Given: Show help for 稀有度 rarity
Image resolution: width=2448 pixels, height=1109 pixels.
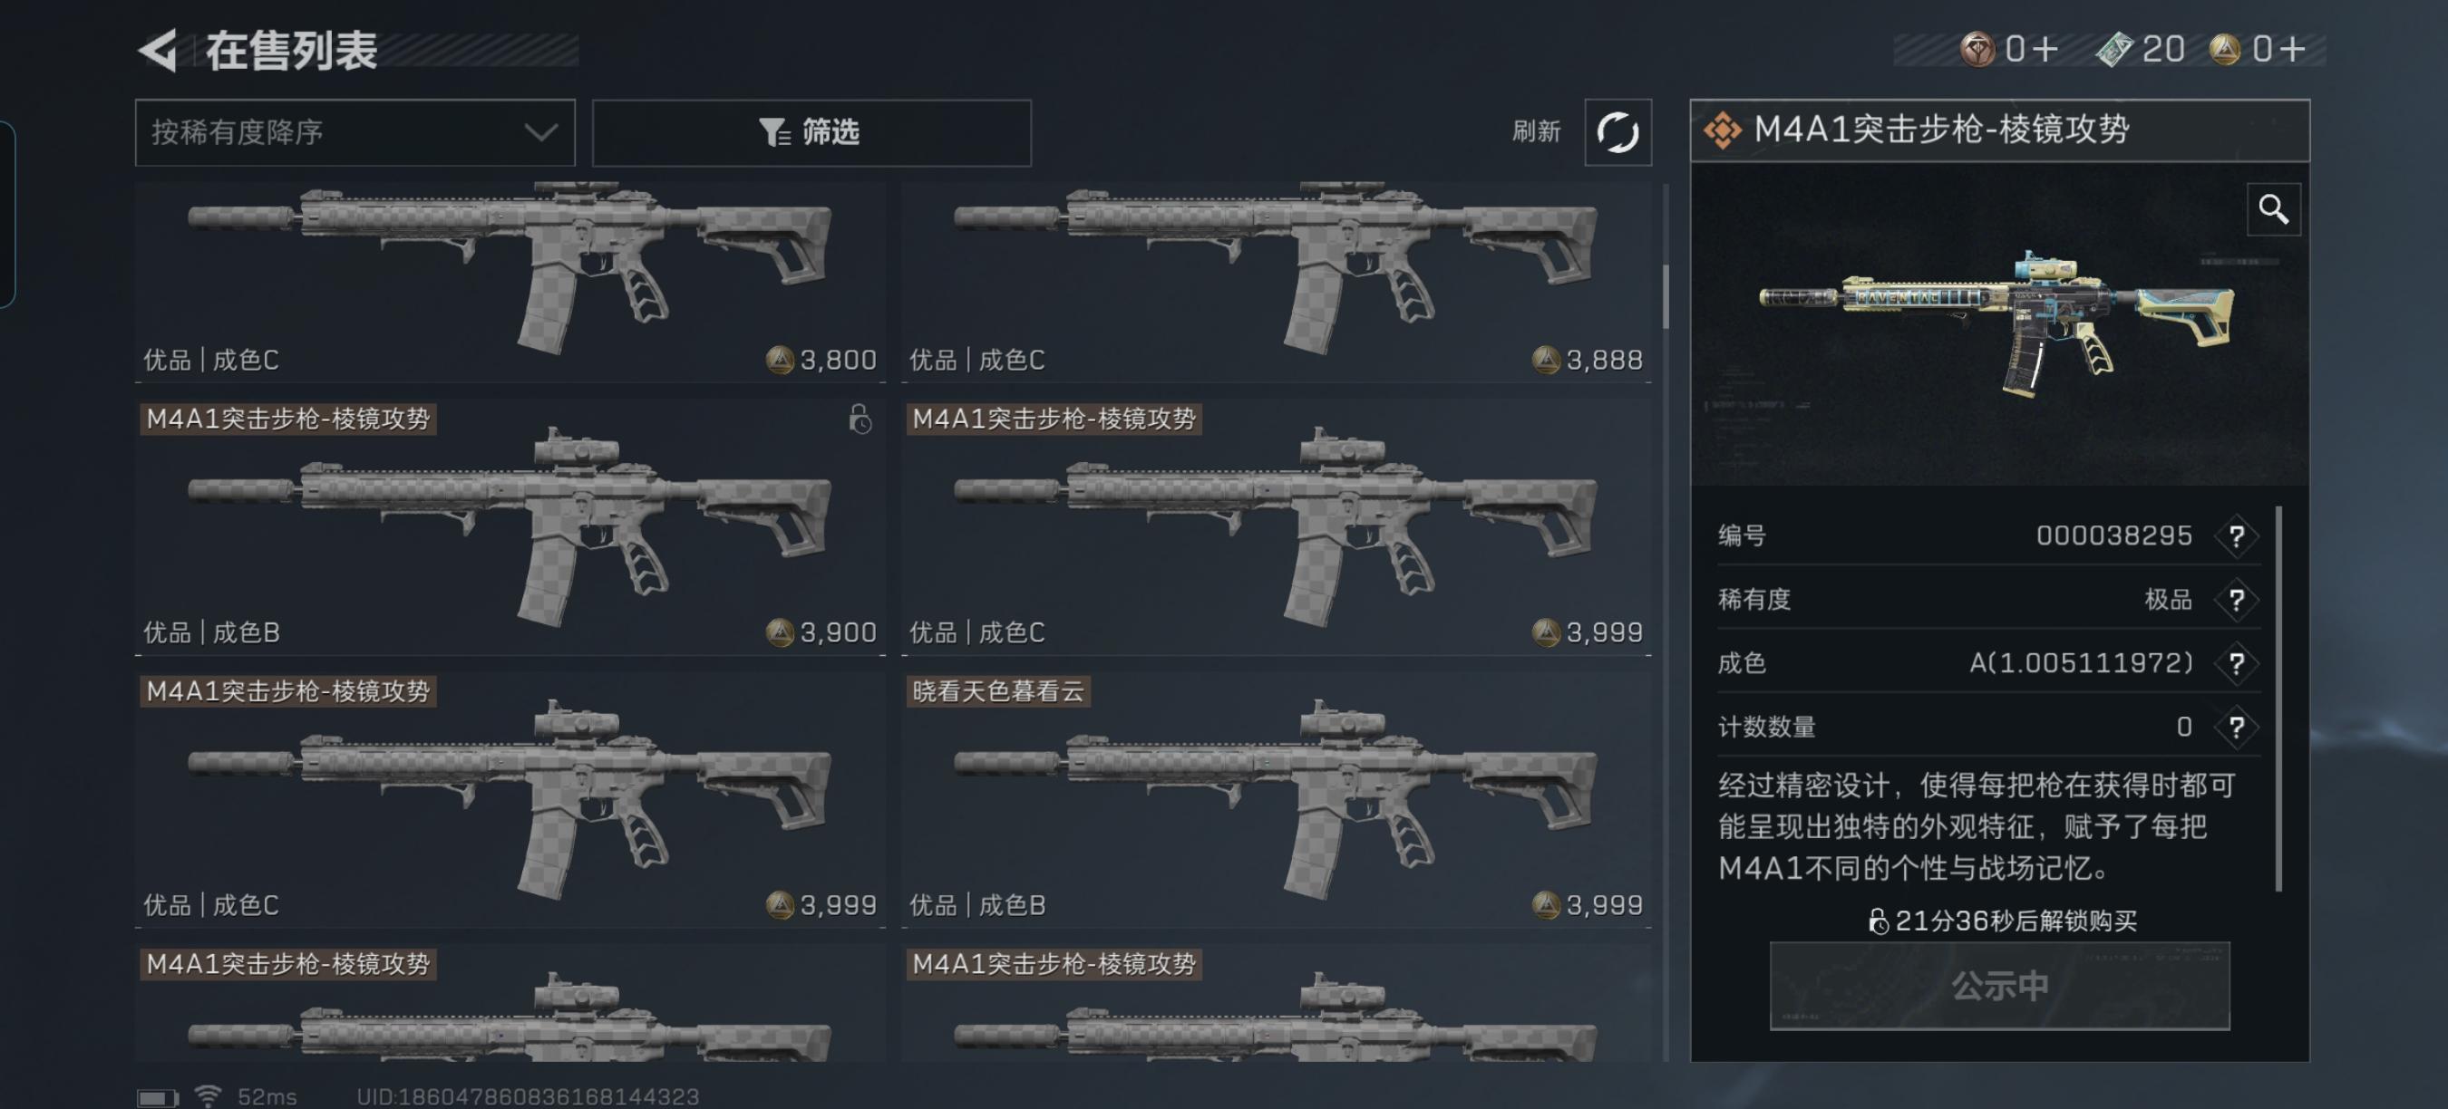Looking at the screenshot, I should coord(2236,600).
